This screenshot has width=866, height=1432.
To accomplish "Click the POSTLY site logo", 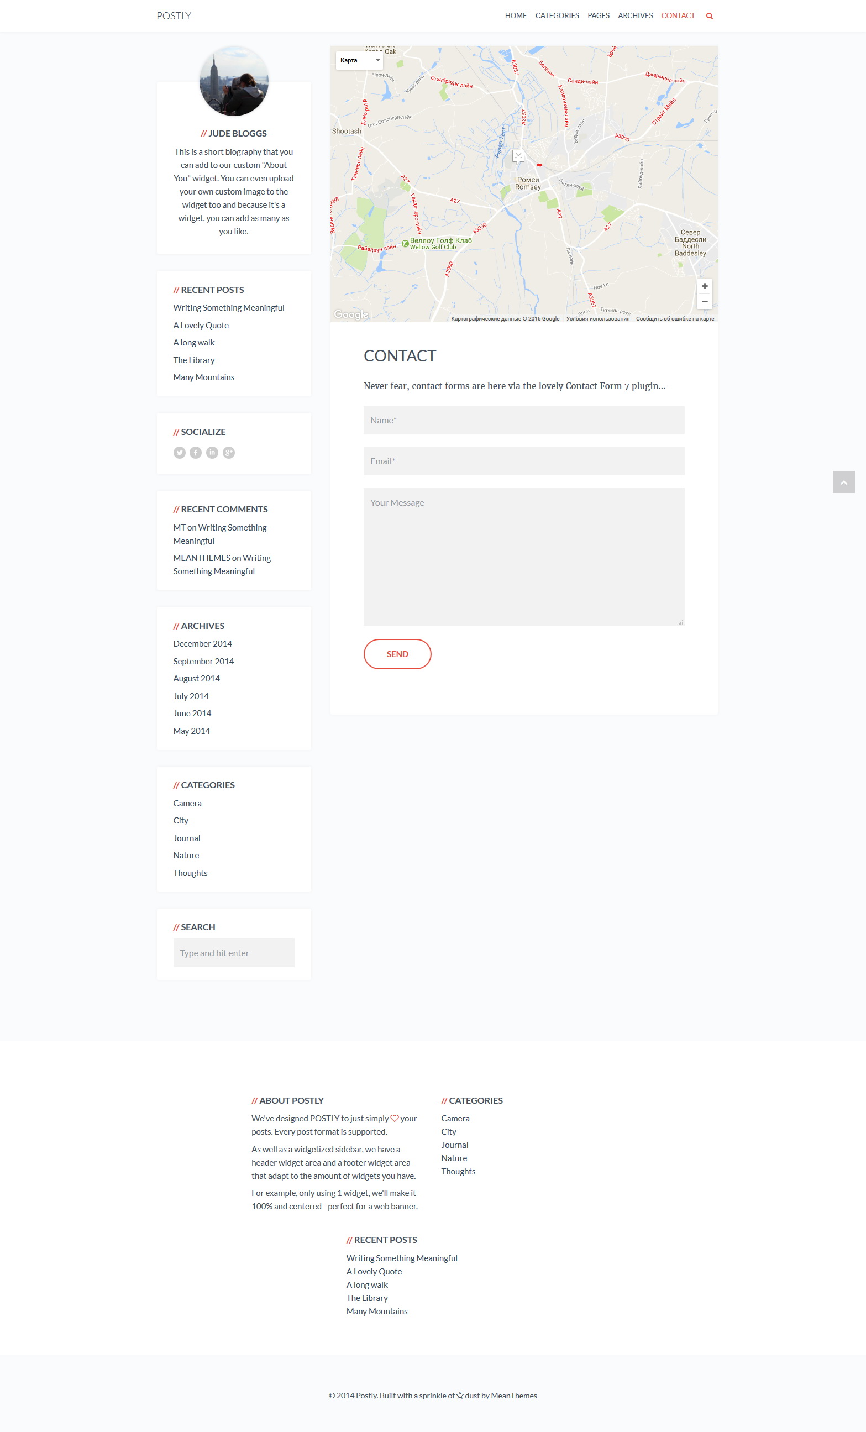I will (x=174, y=15).
